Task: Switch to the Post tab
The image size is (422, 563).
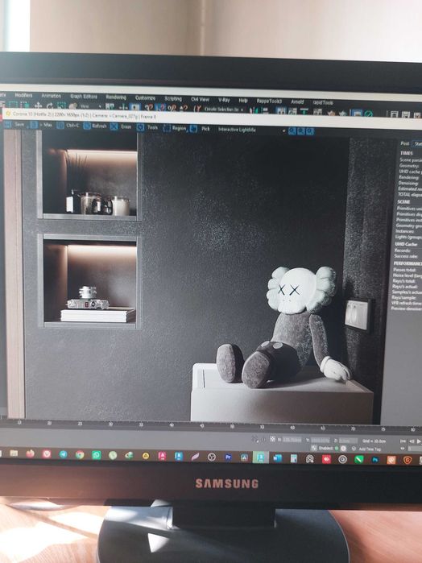Action: click(x=405, y=143)
